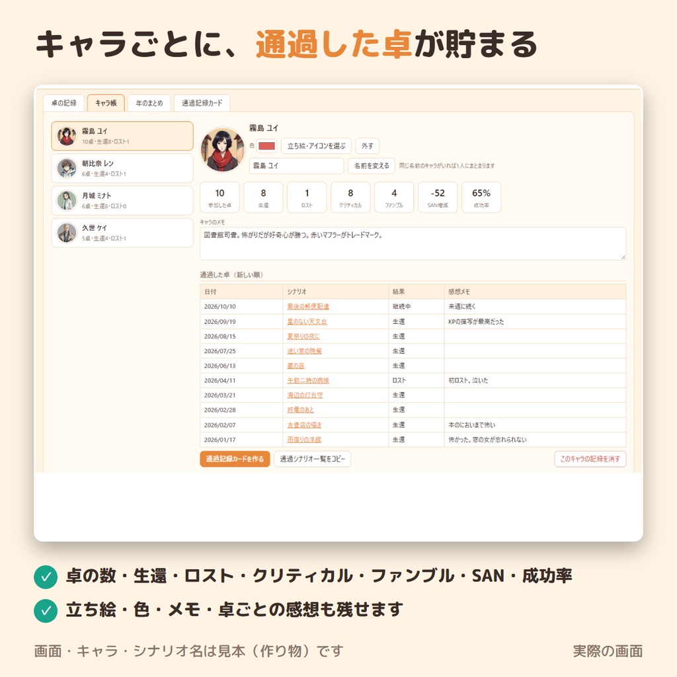Click the SAN増減 stat card showing -52

point(438,197)
